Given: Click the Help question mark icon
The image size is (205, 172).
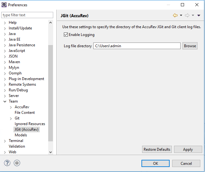Looking at the screenshot, I should [x=7, y=163].
